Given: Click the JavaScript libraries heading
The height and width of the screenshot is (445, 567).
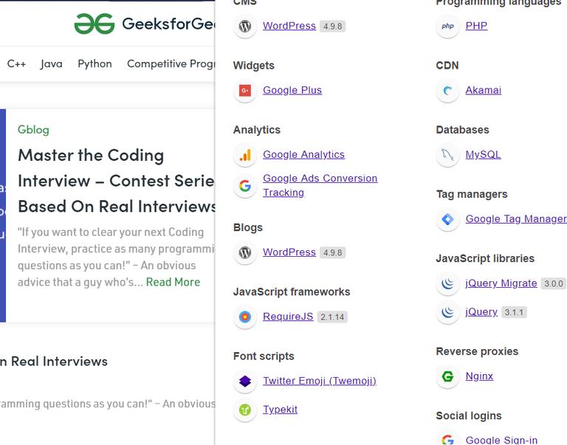Looking at the screenshot, I should tap(485, 258).
